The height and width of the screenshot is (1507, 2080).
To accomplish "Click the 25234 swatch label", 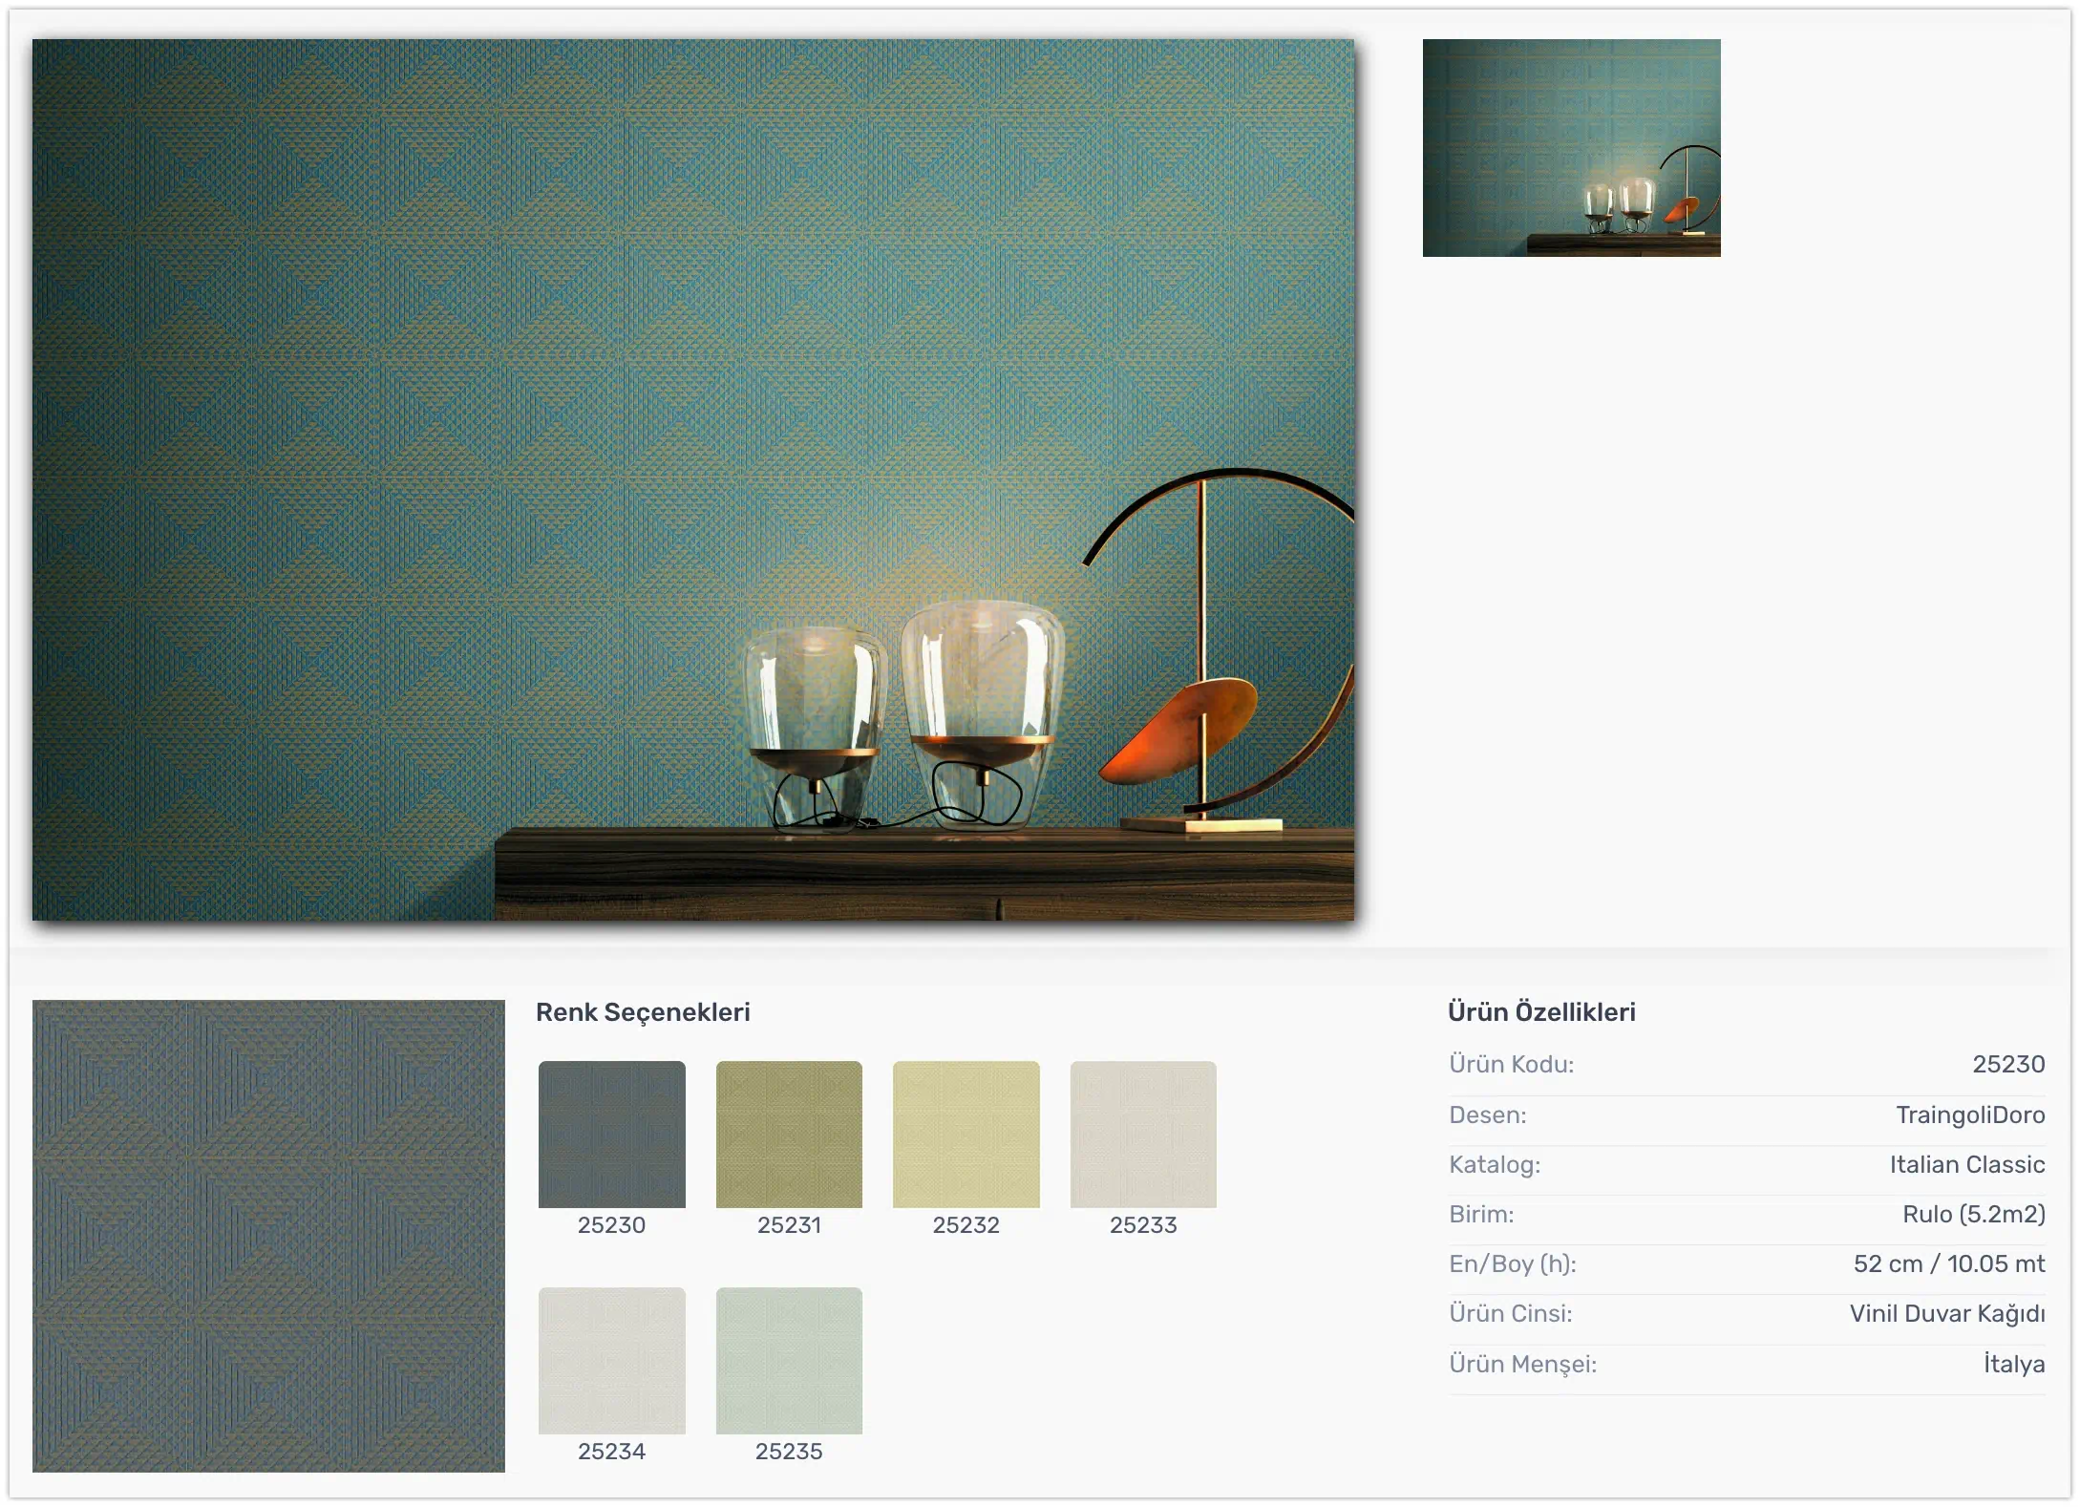I will click(611, 1452).
